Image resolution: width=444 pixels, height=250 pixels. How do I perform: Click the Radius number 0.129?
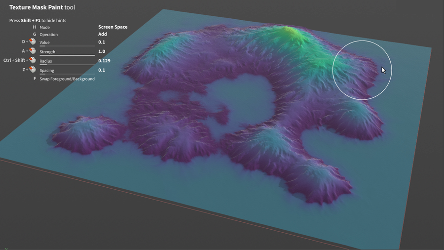[x=104, y=61]
